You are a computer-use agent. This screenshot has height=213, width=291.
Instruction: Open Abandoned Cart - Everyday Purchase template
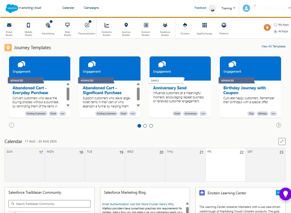click(x=30, y=90)
